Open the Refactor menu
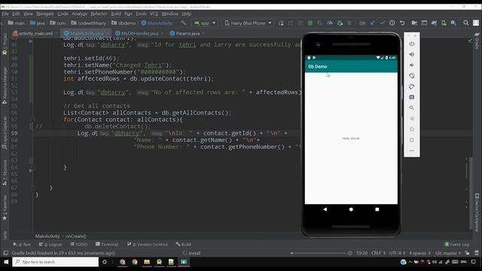Viewport: 482px width, 271px height. click(x=99, y=14)
